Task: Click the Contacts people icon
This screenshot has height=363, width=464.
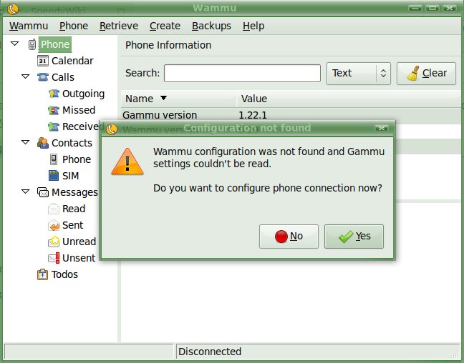Action: pyautogui.click(x=43, y=143)
